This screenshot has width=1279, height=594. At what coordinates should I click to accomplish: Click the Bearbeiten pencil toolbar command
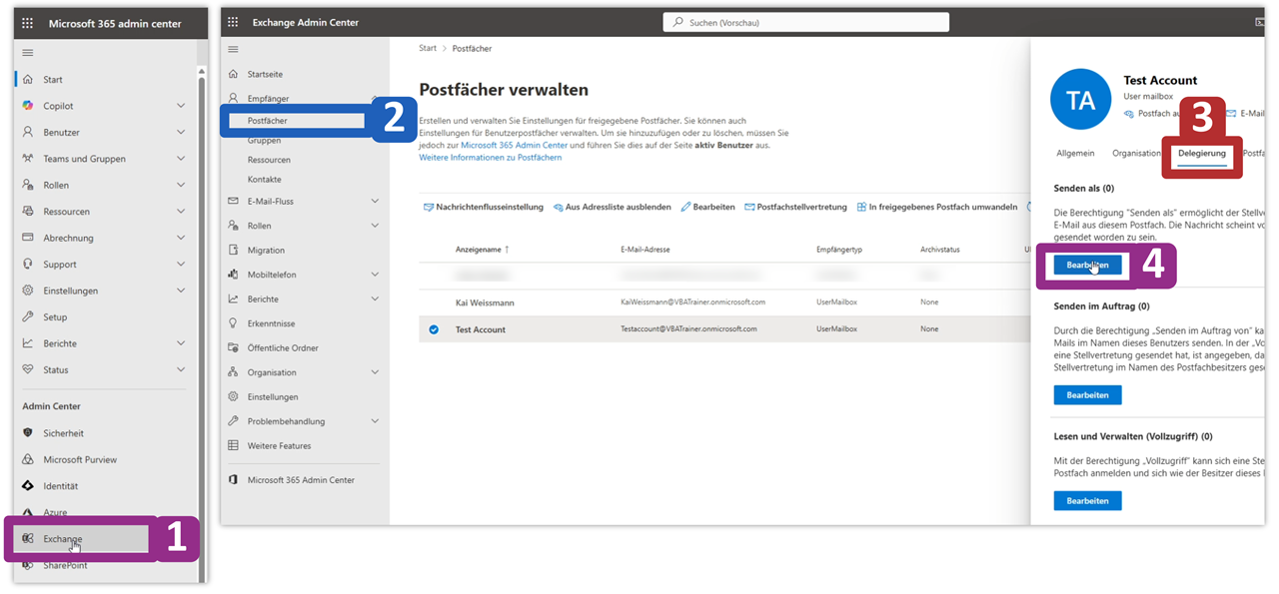[x=707, y=207]
